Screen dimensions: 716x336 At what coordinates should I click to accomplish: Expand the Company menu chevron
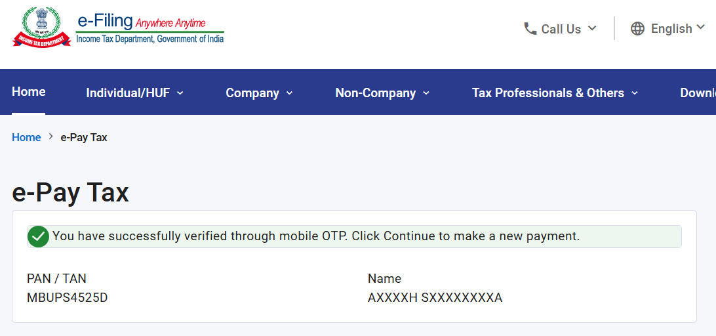click(x=290, y=93)
